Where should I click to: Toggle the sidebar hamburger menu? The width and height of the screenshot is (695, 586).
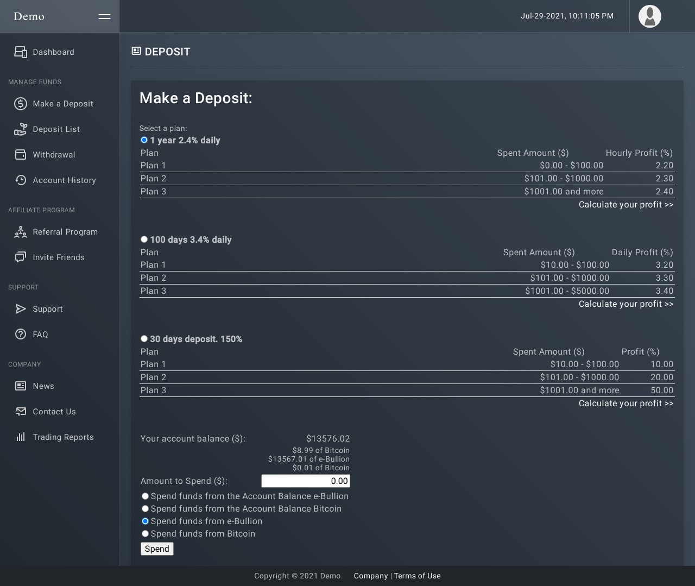[x=104, y=16]
